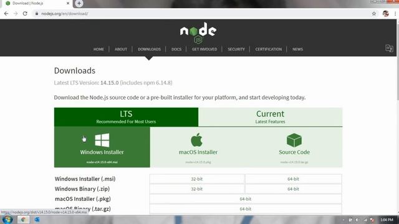The width and height of the screenshot is (399, 224).
Task: Download 64-bit macOS Installer (.pkg)
Action: (x=246, y=199)
